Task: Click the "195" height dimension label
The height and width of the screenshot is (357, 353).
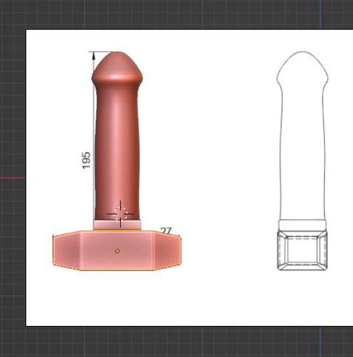Action: pos(86,161)
